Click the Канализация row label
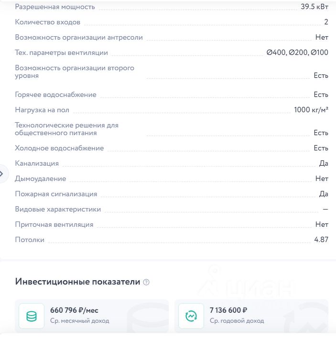336x338 pixels. pyautogui.click(x=37, y=163)
